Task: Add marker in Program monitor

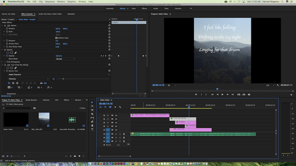Action: coord(196,95)
